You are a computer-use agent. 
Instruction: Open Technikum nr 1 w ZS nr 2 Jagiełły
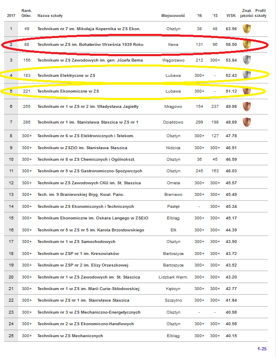point(88,107)
